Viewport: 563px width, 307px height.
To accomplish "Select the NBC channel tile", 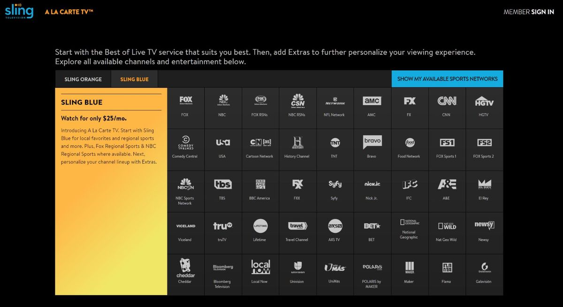I will [223, 108].
